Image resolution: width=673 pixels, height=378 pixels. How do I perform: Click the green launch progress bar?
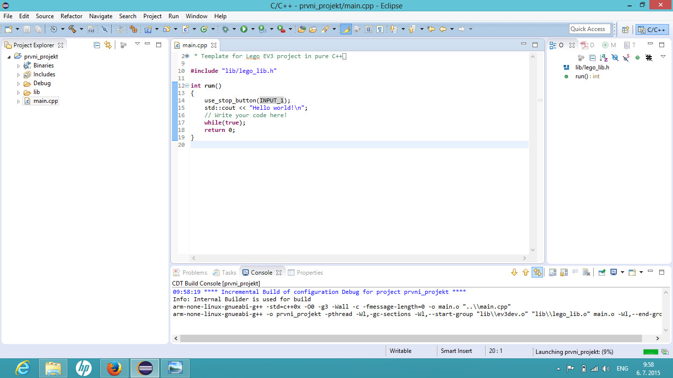pos(650,352)
